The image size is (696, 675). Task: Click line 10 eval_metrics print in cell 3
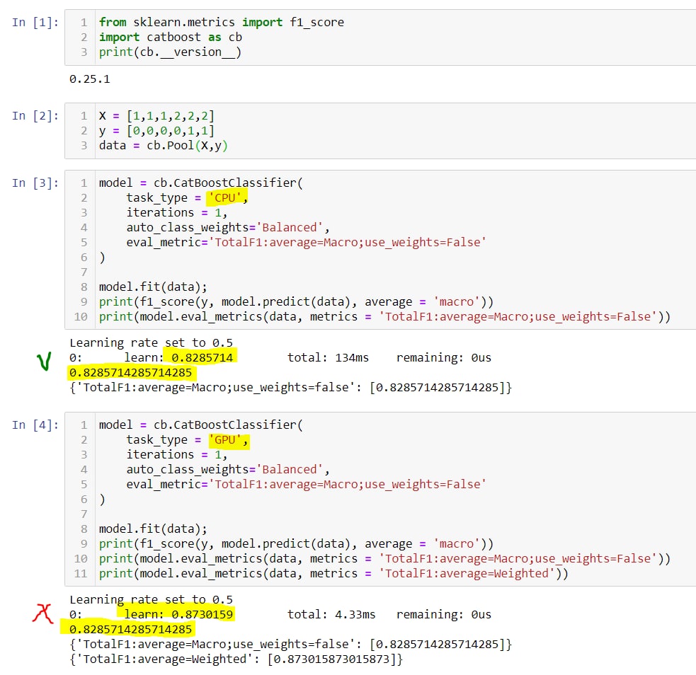(384, 317)
